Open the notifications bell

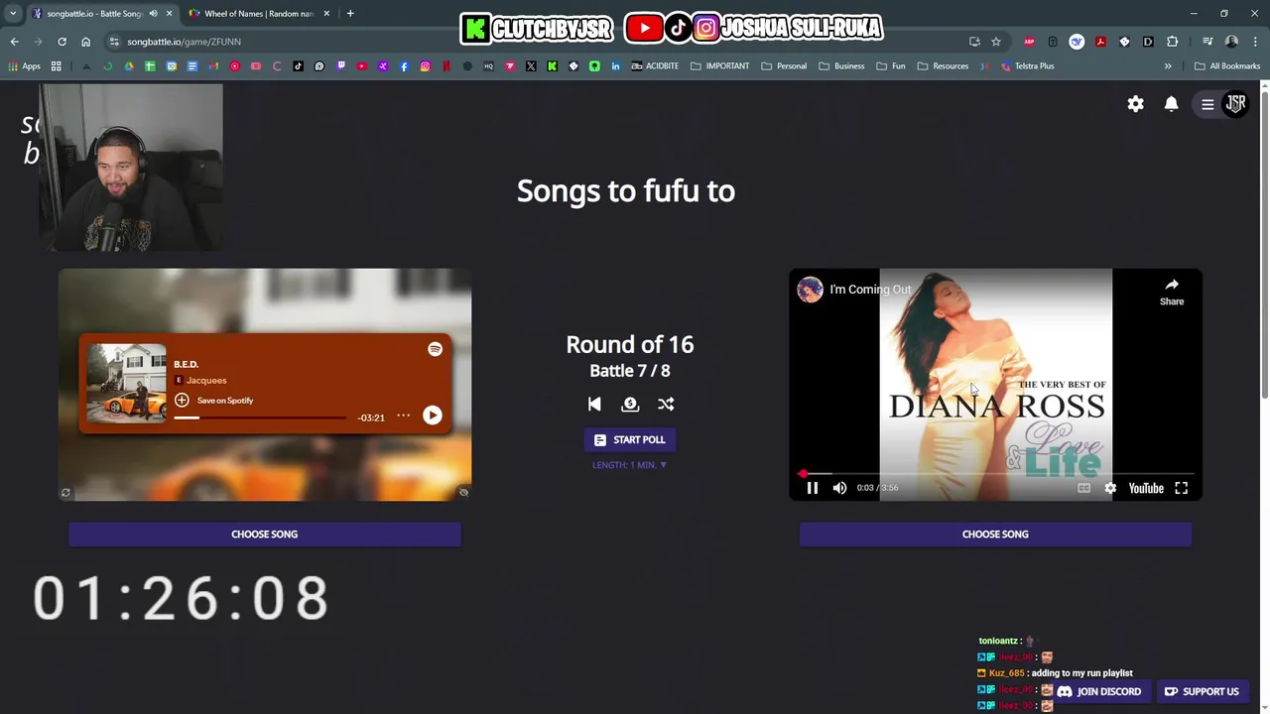coord(1172,104)
